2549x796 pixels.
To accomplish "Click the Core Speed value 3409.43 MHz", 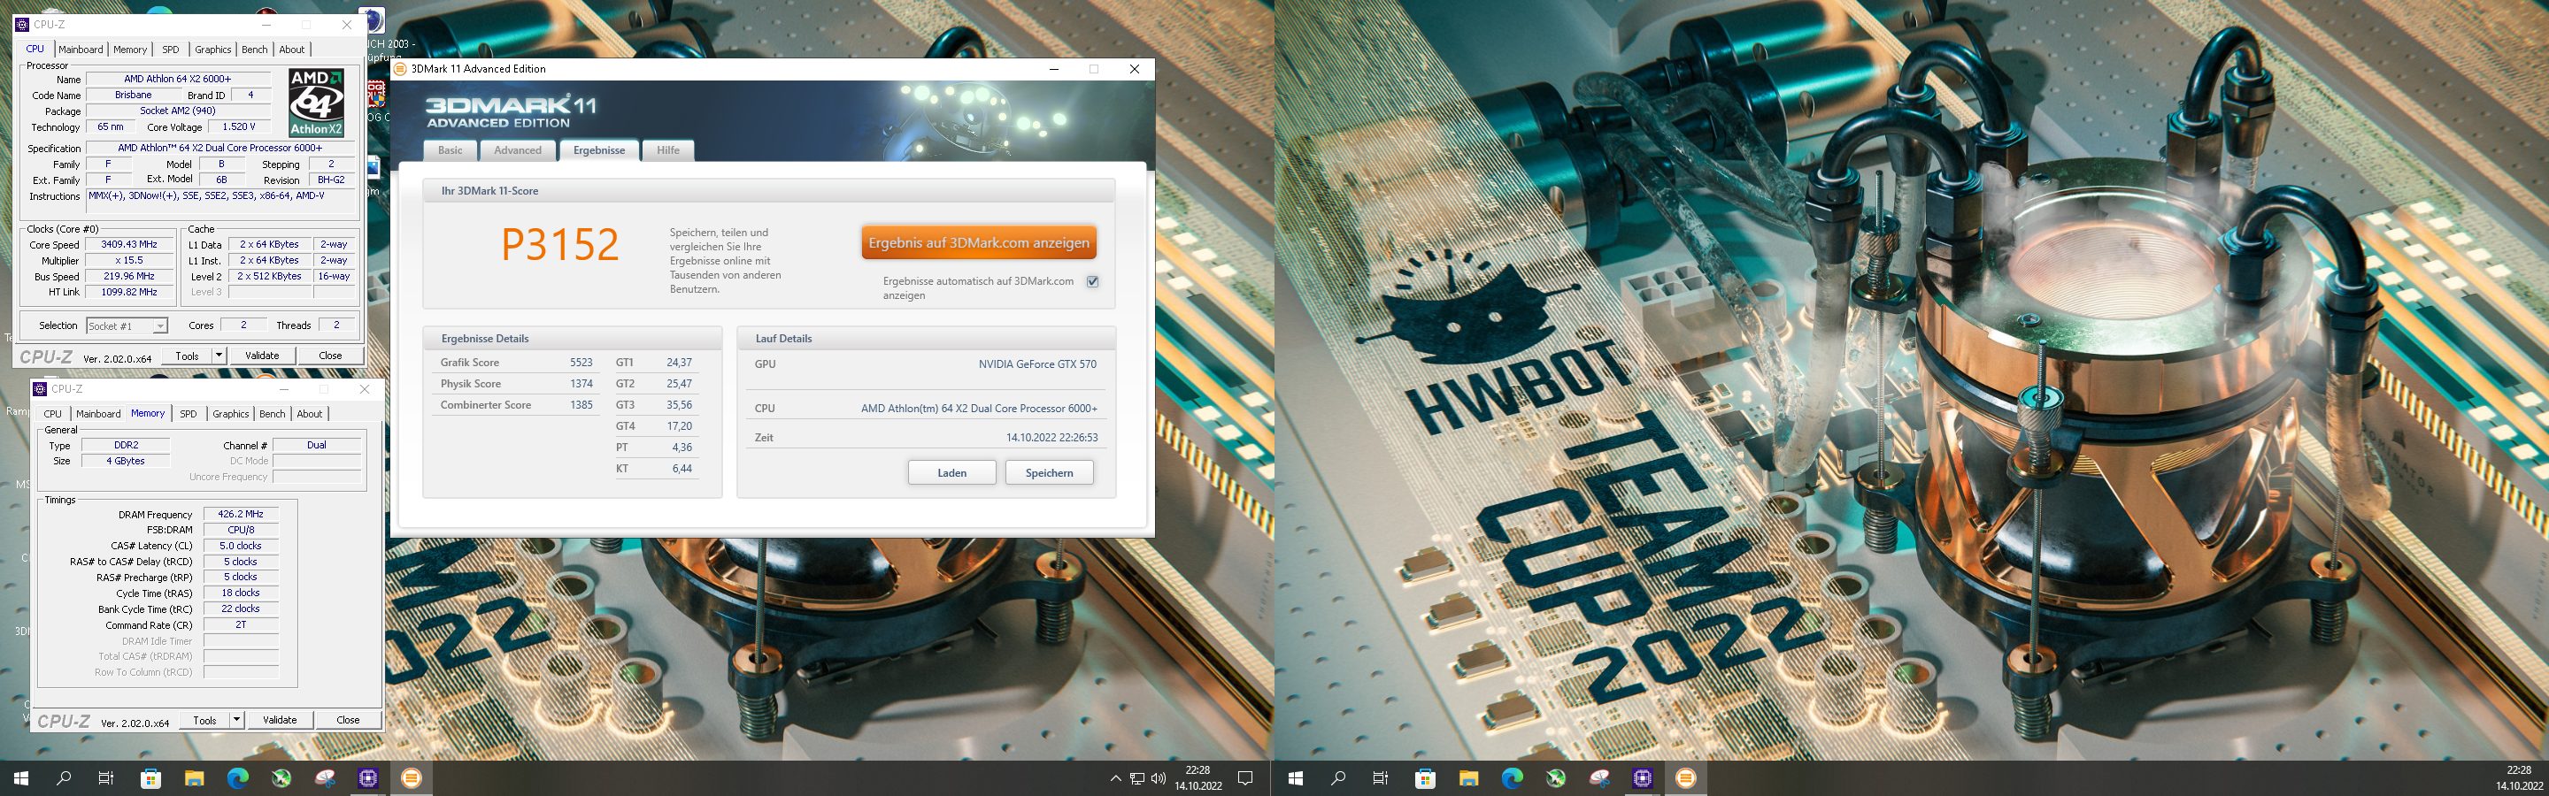I will click(129, 244).
